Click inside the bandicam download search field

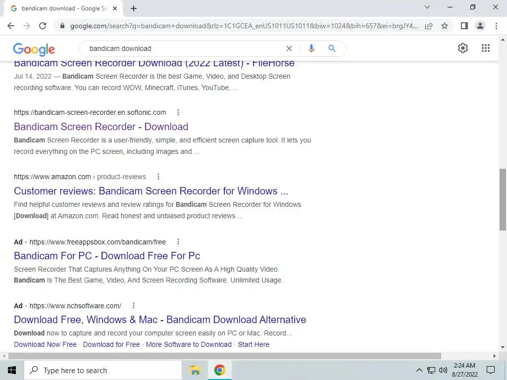[184, 48]
